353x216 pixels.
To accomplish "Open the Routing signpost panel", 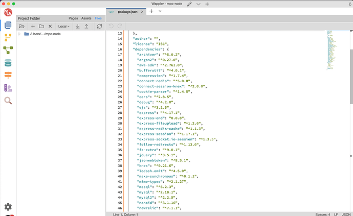I will 8,76.
